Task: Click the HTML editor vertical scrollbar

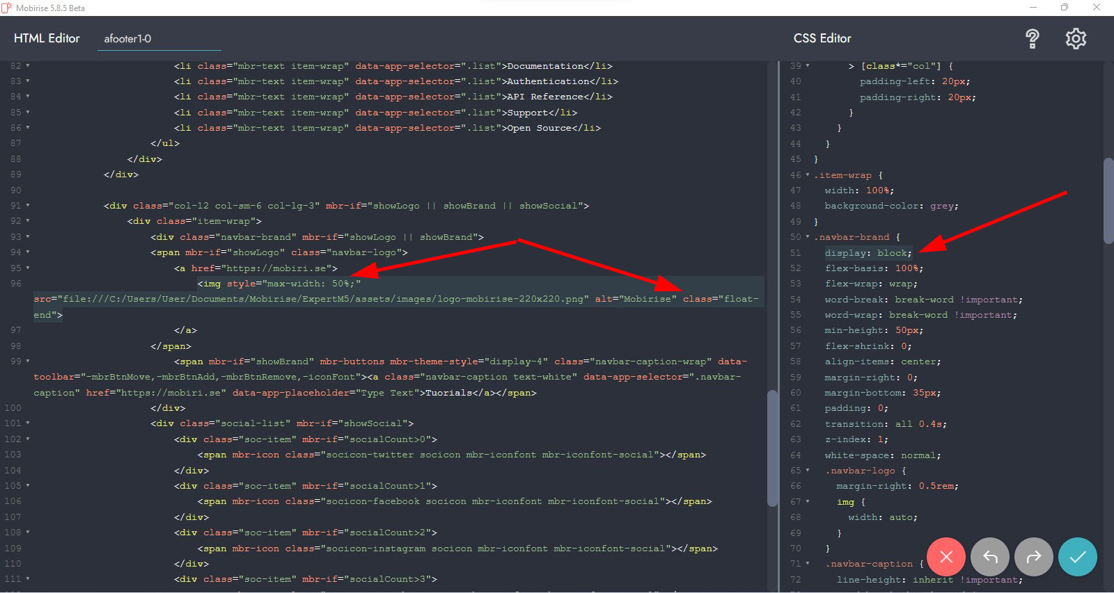Action: pos(771,448)
